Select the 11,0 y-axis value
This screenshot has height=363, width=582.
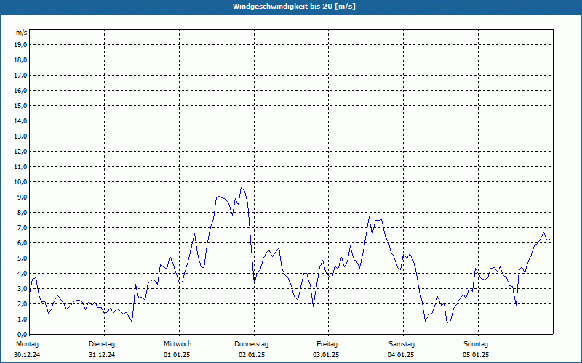coord(20,167)
